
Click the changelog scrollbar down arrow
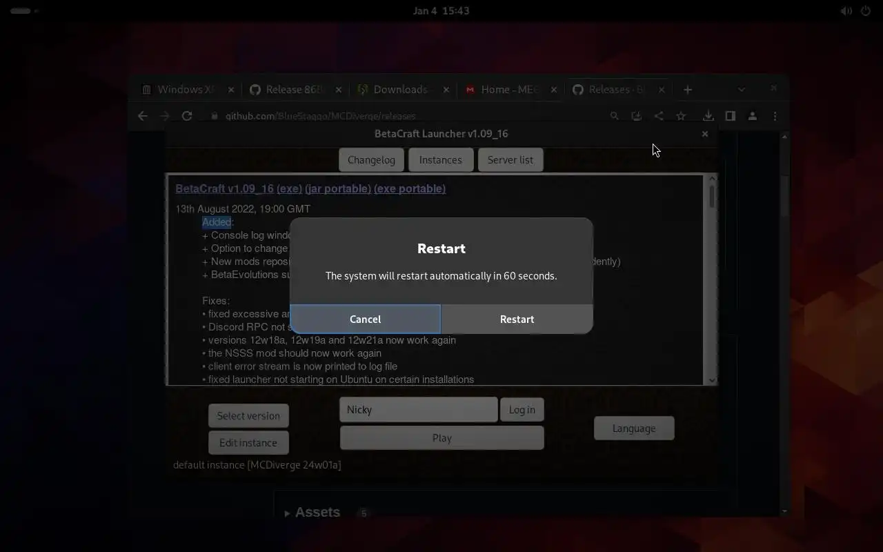click(712, 379)
